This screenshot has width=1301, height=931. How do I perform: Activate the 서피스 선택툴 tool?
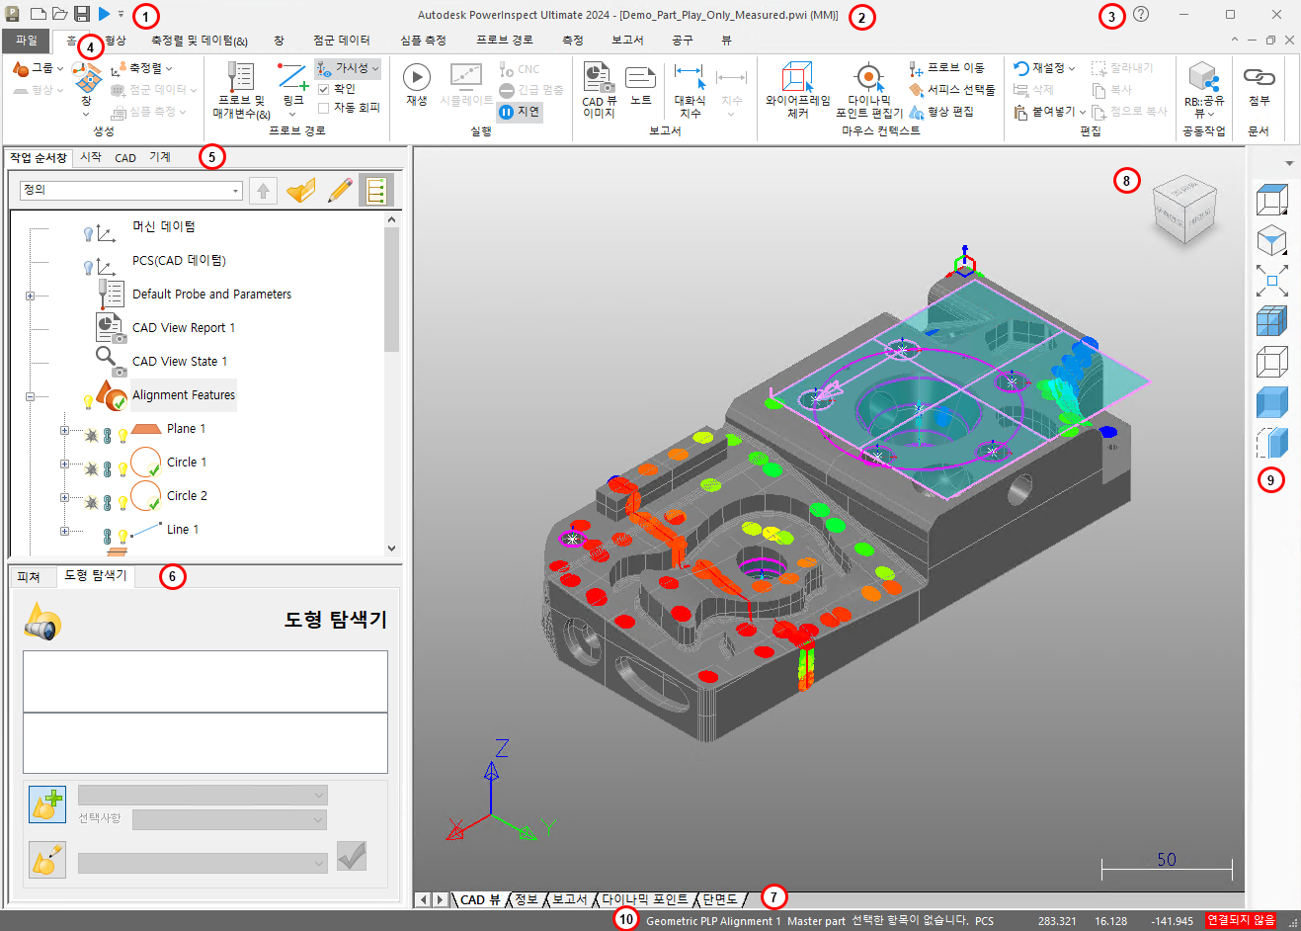point(951,90)
